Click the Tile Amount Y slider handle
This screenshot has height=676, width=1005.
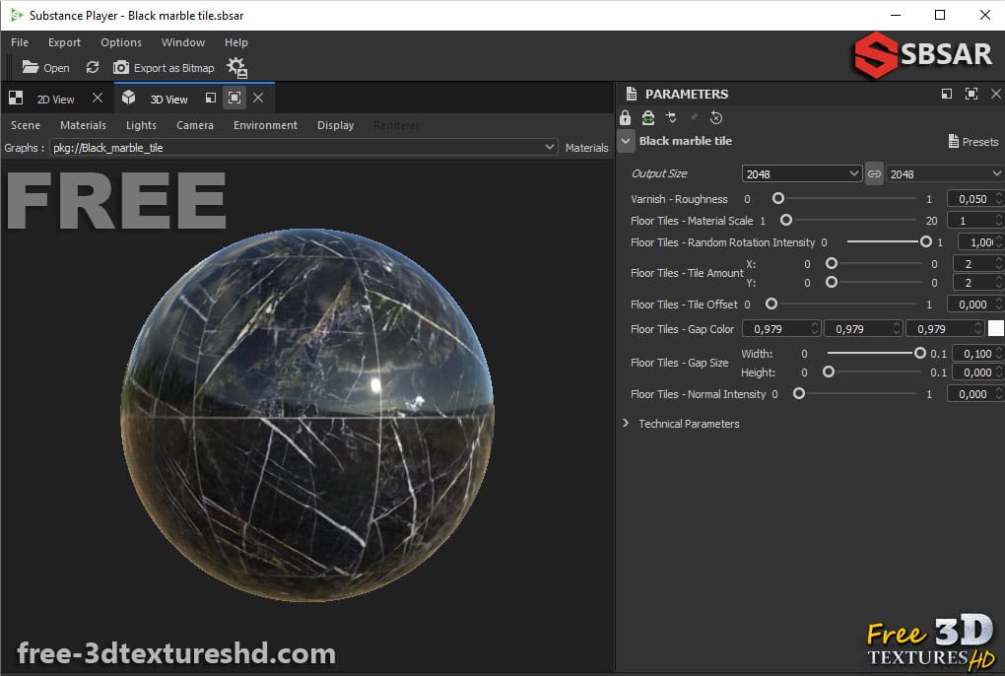pos(832,282)
